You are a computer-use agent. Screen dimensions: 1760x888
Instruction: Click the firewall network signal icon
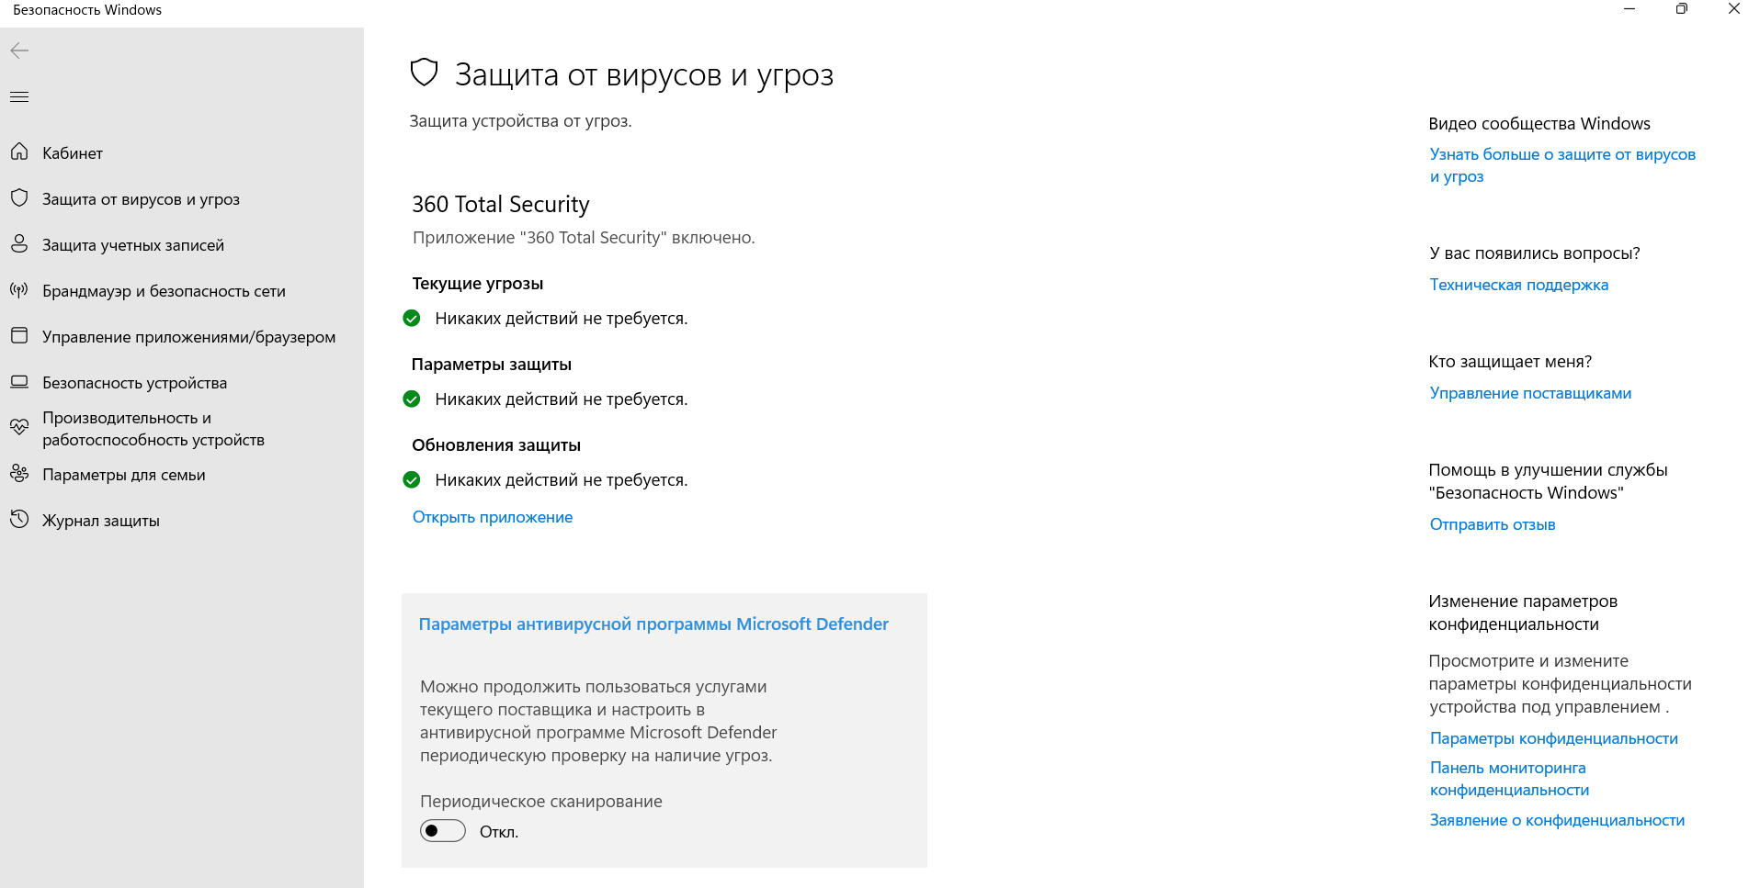tap(19, 290)
